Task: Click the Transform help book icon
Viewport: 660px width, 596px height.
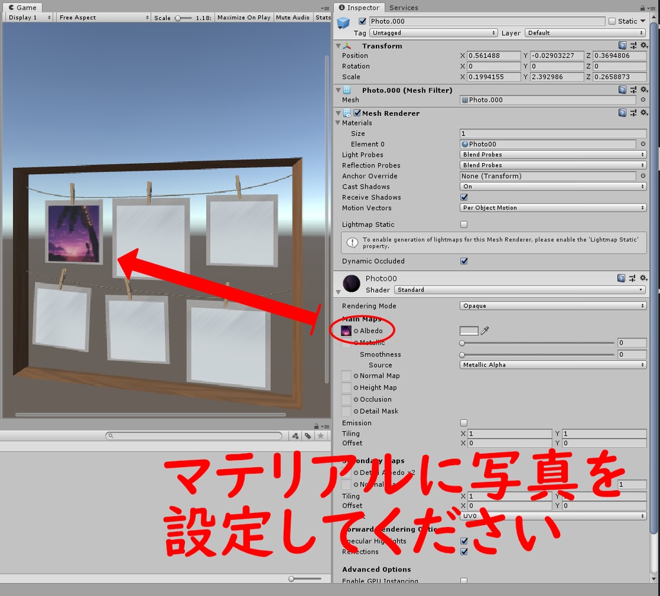Action: coord(623,46)
